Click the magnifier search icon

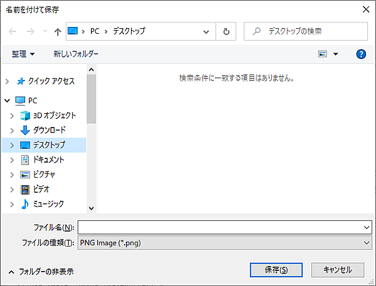[256, 31]
